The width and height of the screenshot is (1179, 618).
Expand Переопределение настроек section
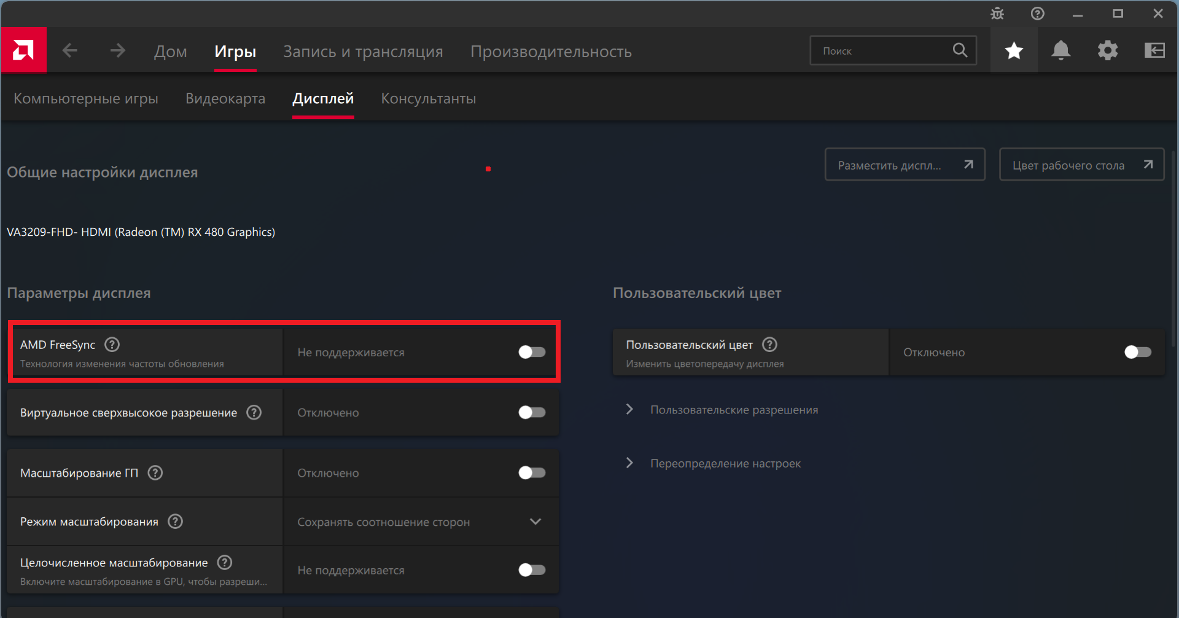pyautogui.click(x=712, y=463)
